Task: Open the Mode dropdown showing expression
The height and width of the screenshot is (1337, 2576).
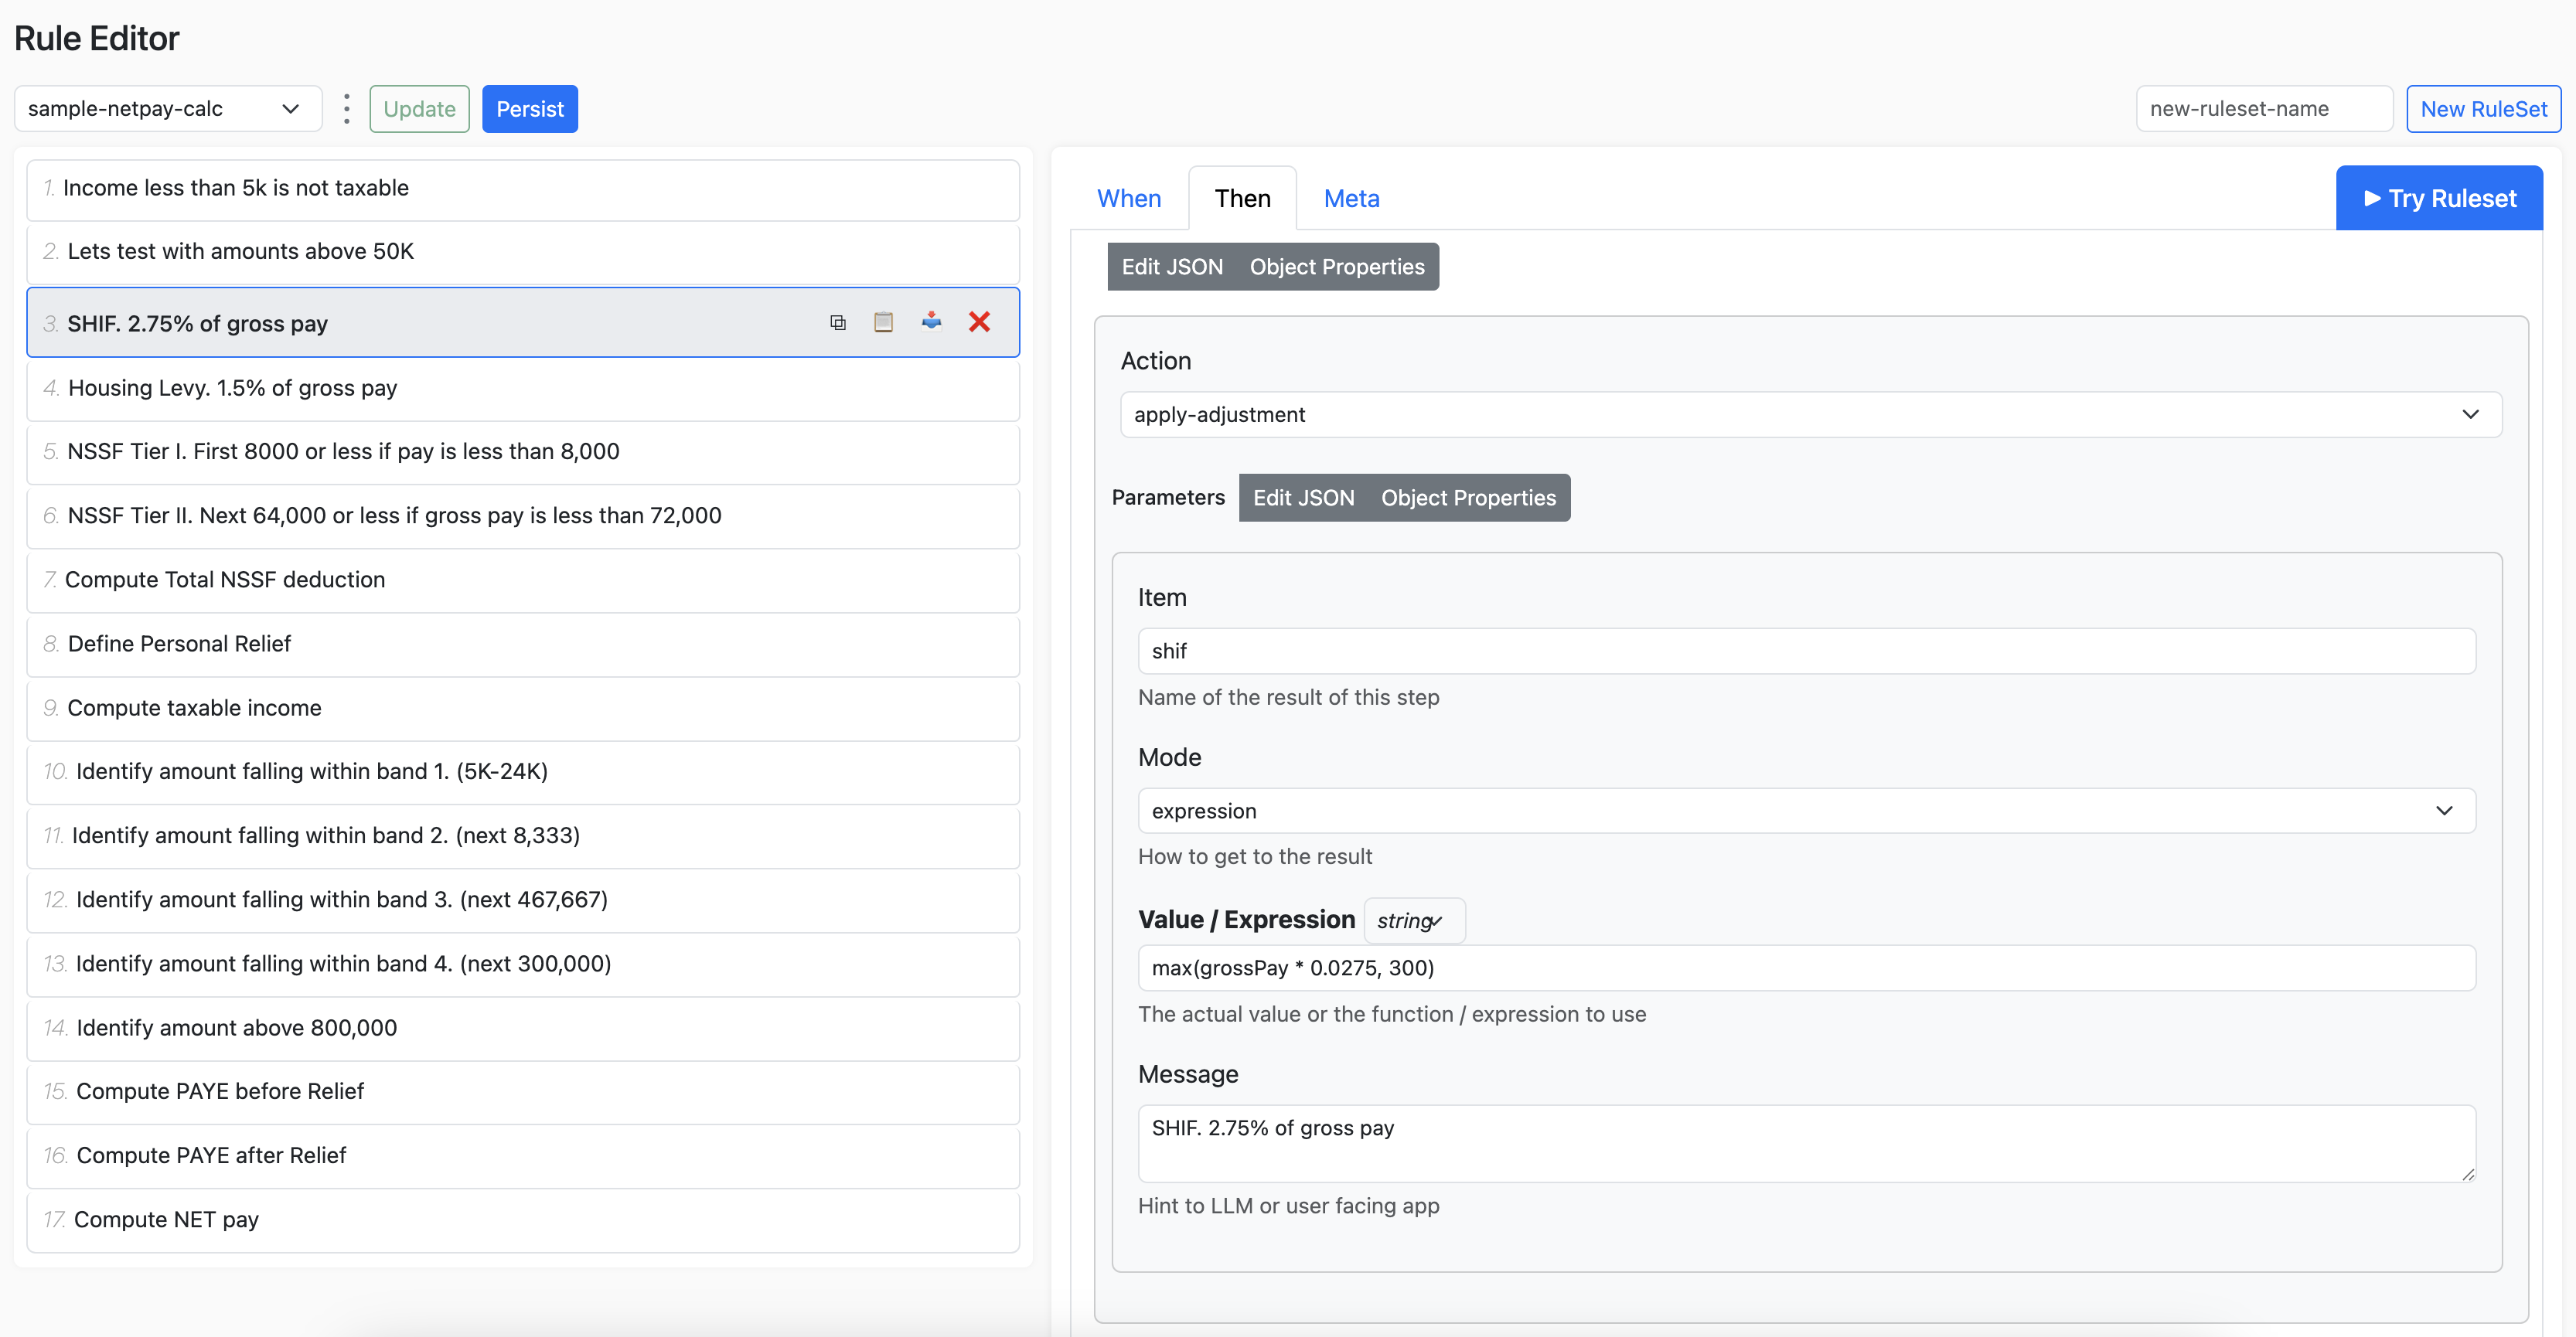Action: pos(1806,810)
